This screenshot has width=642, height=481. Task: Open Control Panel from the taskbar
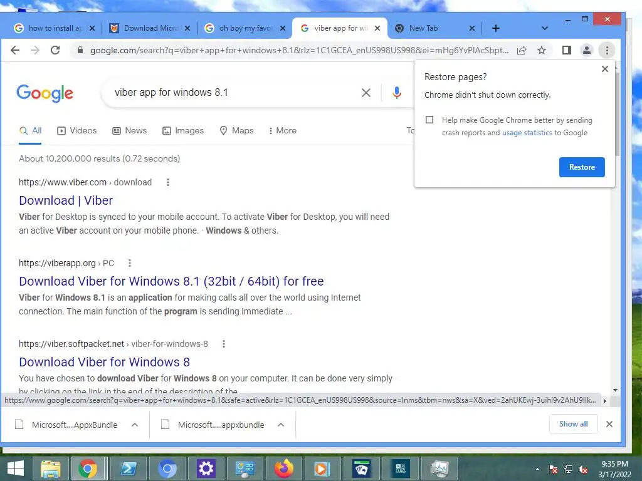(x=245, y=468)
